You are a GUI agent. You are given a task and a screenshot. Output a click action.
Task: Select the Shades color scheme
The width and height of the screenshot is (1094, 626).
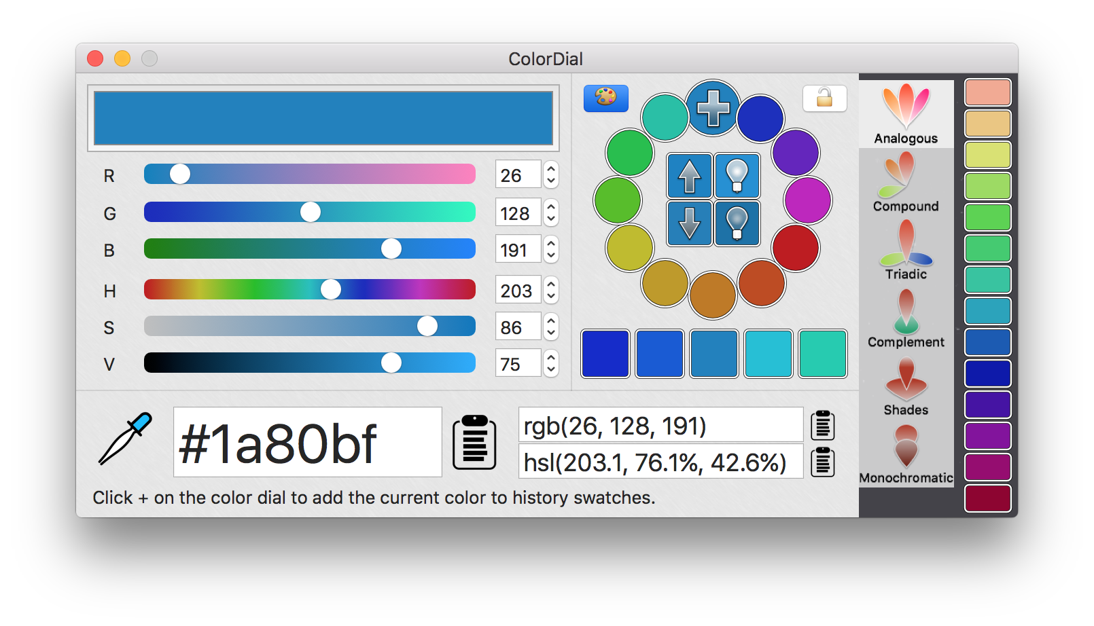[x=906, y=386]
